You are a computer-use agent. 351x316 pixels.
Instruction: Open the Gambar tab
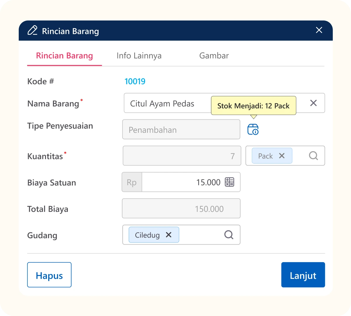tap(214, 56)
